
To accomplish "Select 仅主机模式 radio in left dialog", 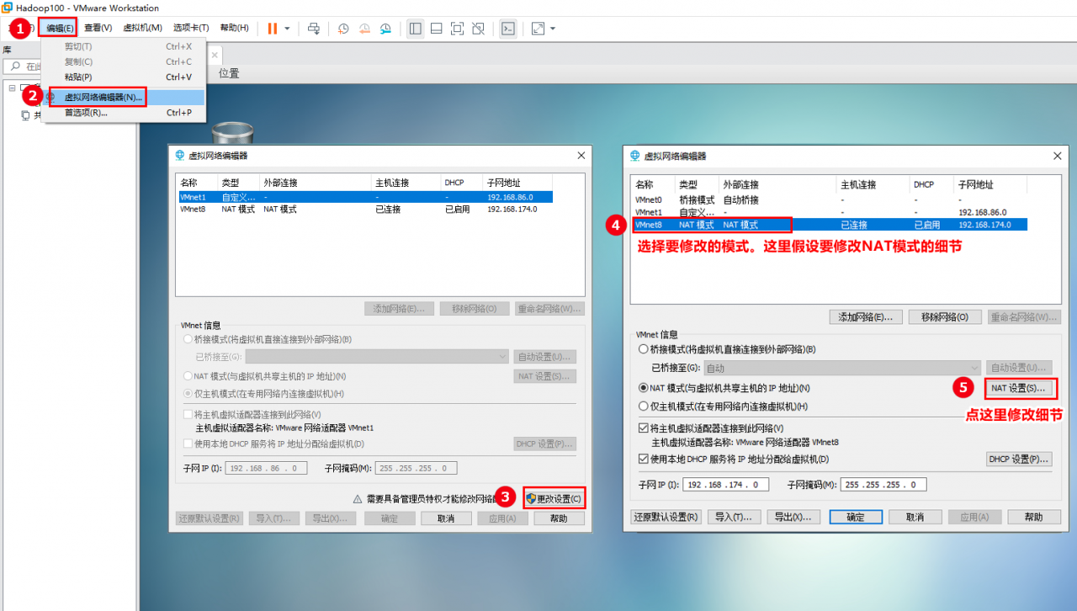I will coord(188,394).
